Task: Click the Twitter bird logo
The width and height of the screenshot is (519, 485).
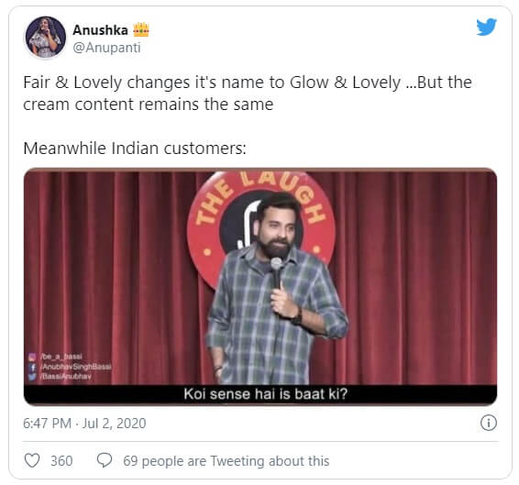Action: (x=486, y=27)
